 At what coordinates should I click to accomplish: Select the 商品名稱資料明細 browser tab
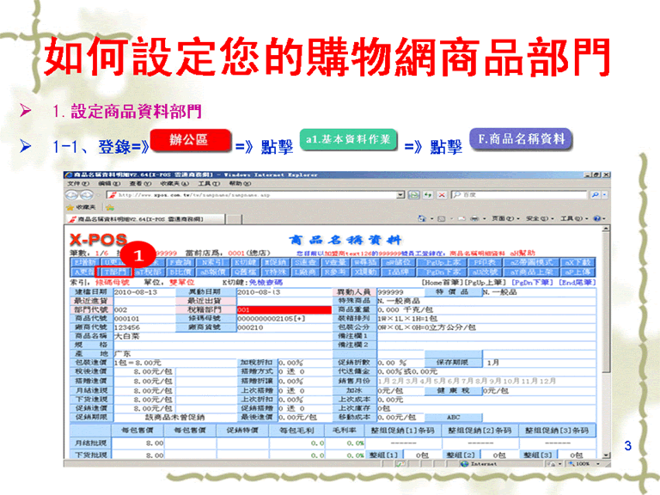144,219
